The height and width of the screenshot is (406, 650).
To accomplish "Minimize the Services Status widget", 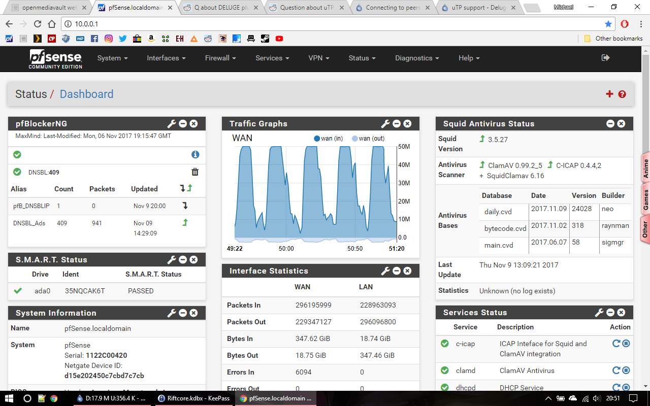I will coord(610,313).
